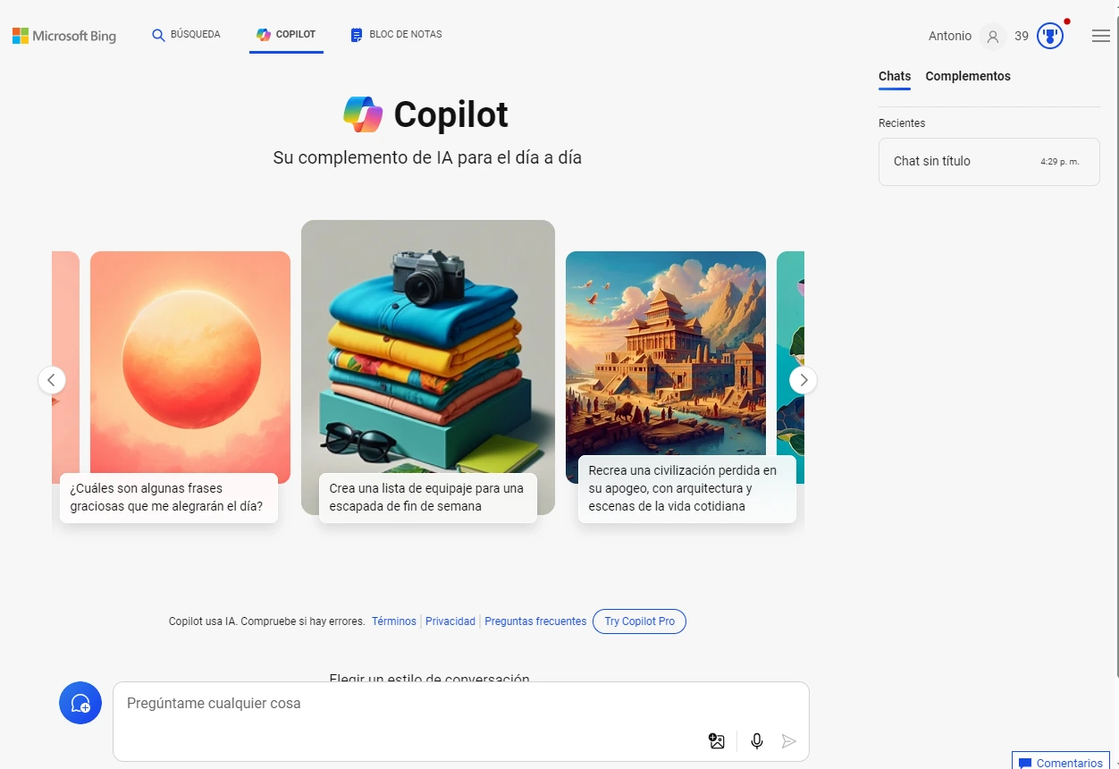Open the Microsoft Bing logo homepage

[64, 36]
